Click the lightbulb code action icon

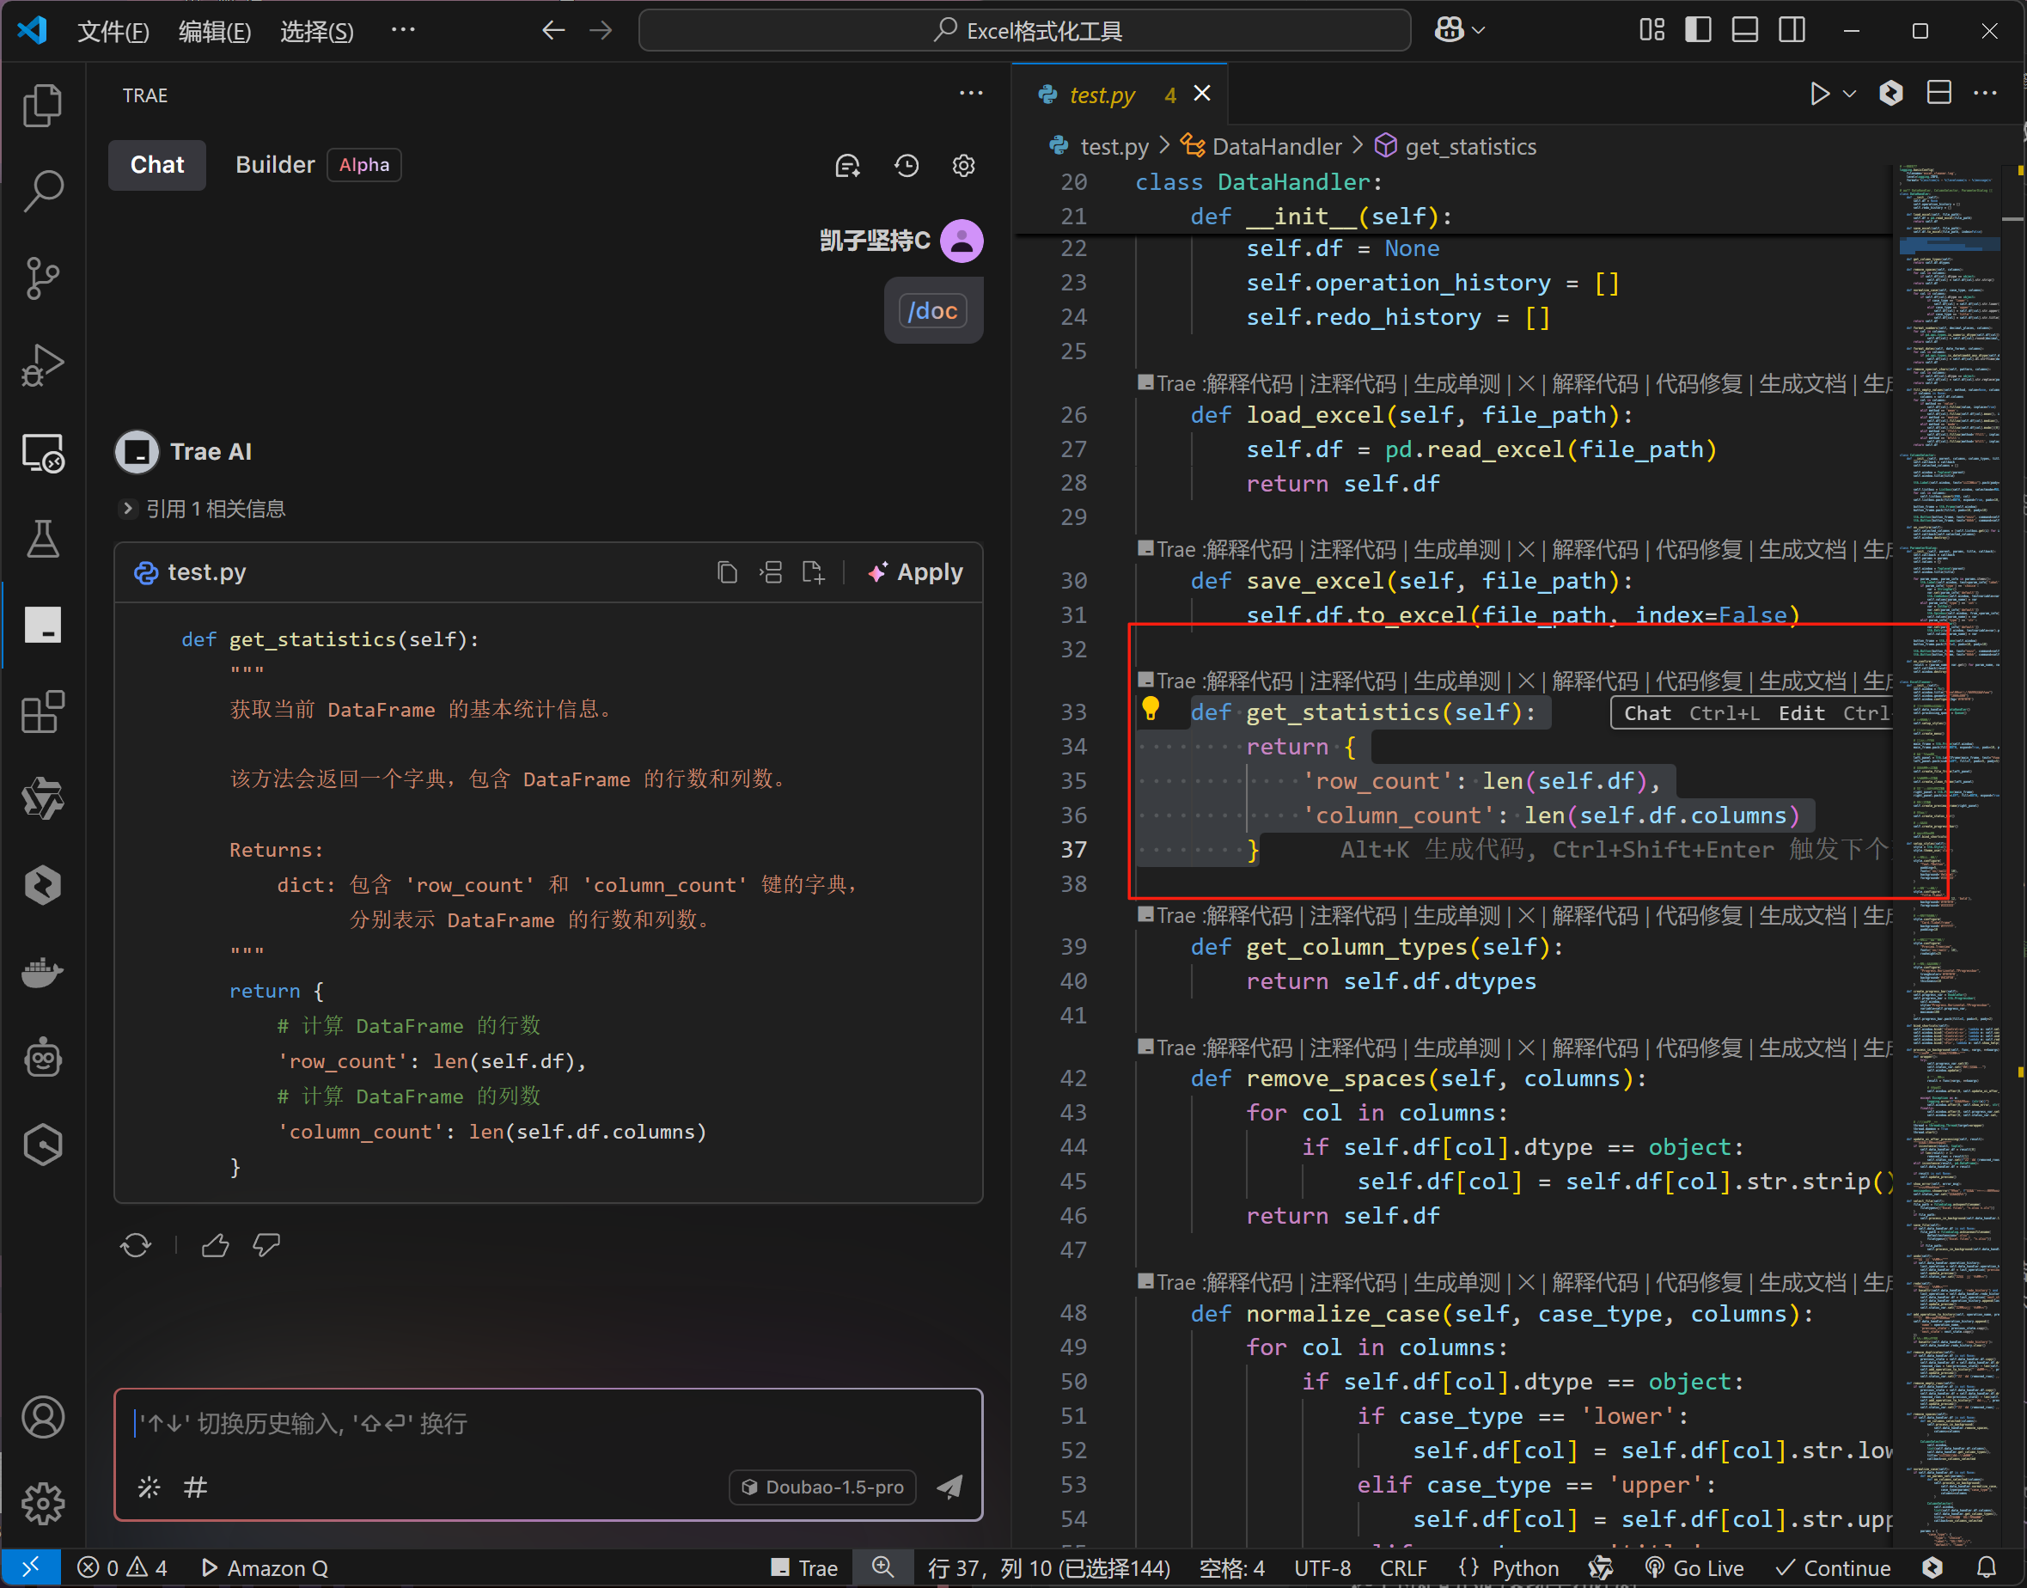pos(1151,710)
